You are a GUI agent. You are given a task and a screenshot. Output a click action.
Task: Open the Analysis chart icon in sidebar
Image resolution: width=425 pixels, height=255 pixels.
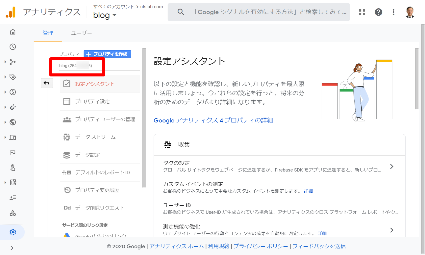[13, 182]
